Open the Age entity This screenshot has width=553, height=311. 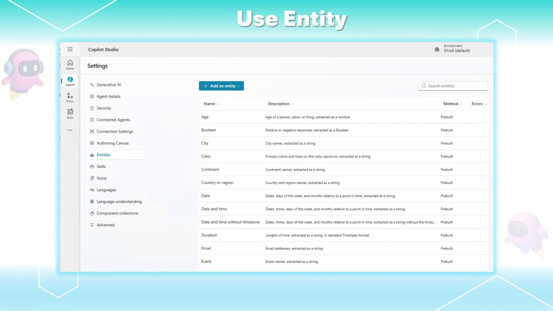tap(205, 117)
